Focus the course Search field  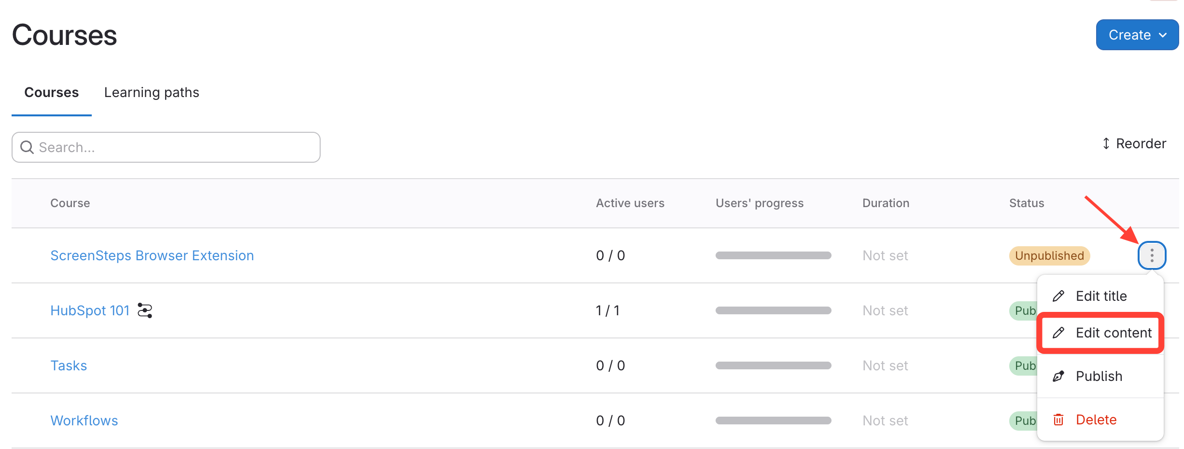point(174,147)
